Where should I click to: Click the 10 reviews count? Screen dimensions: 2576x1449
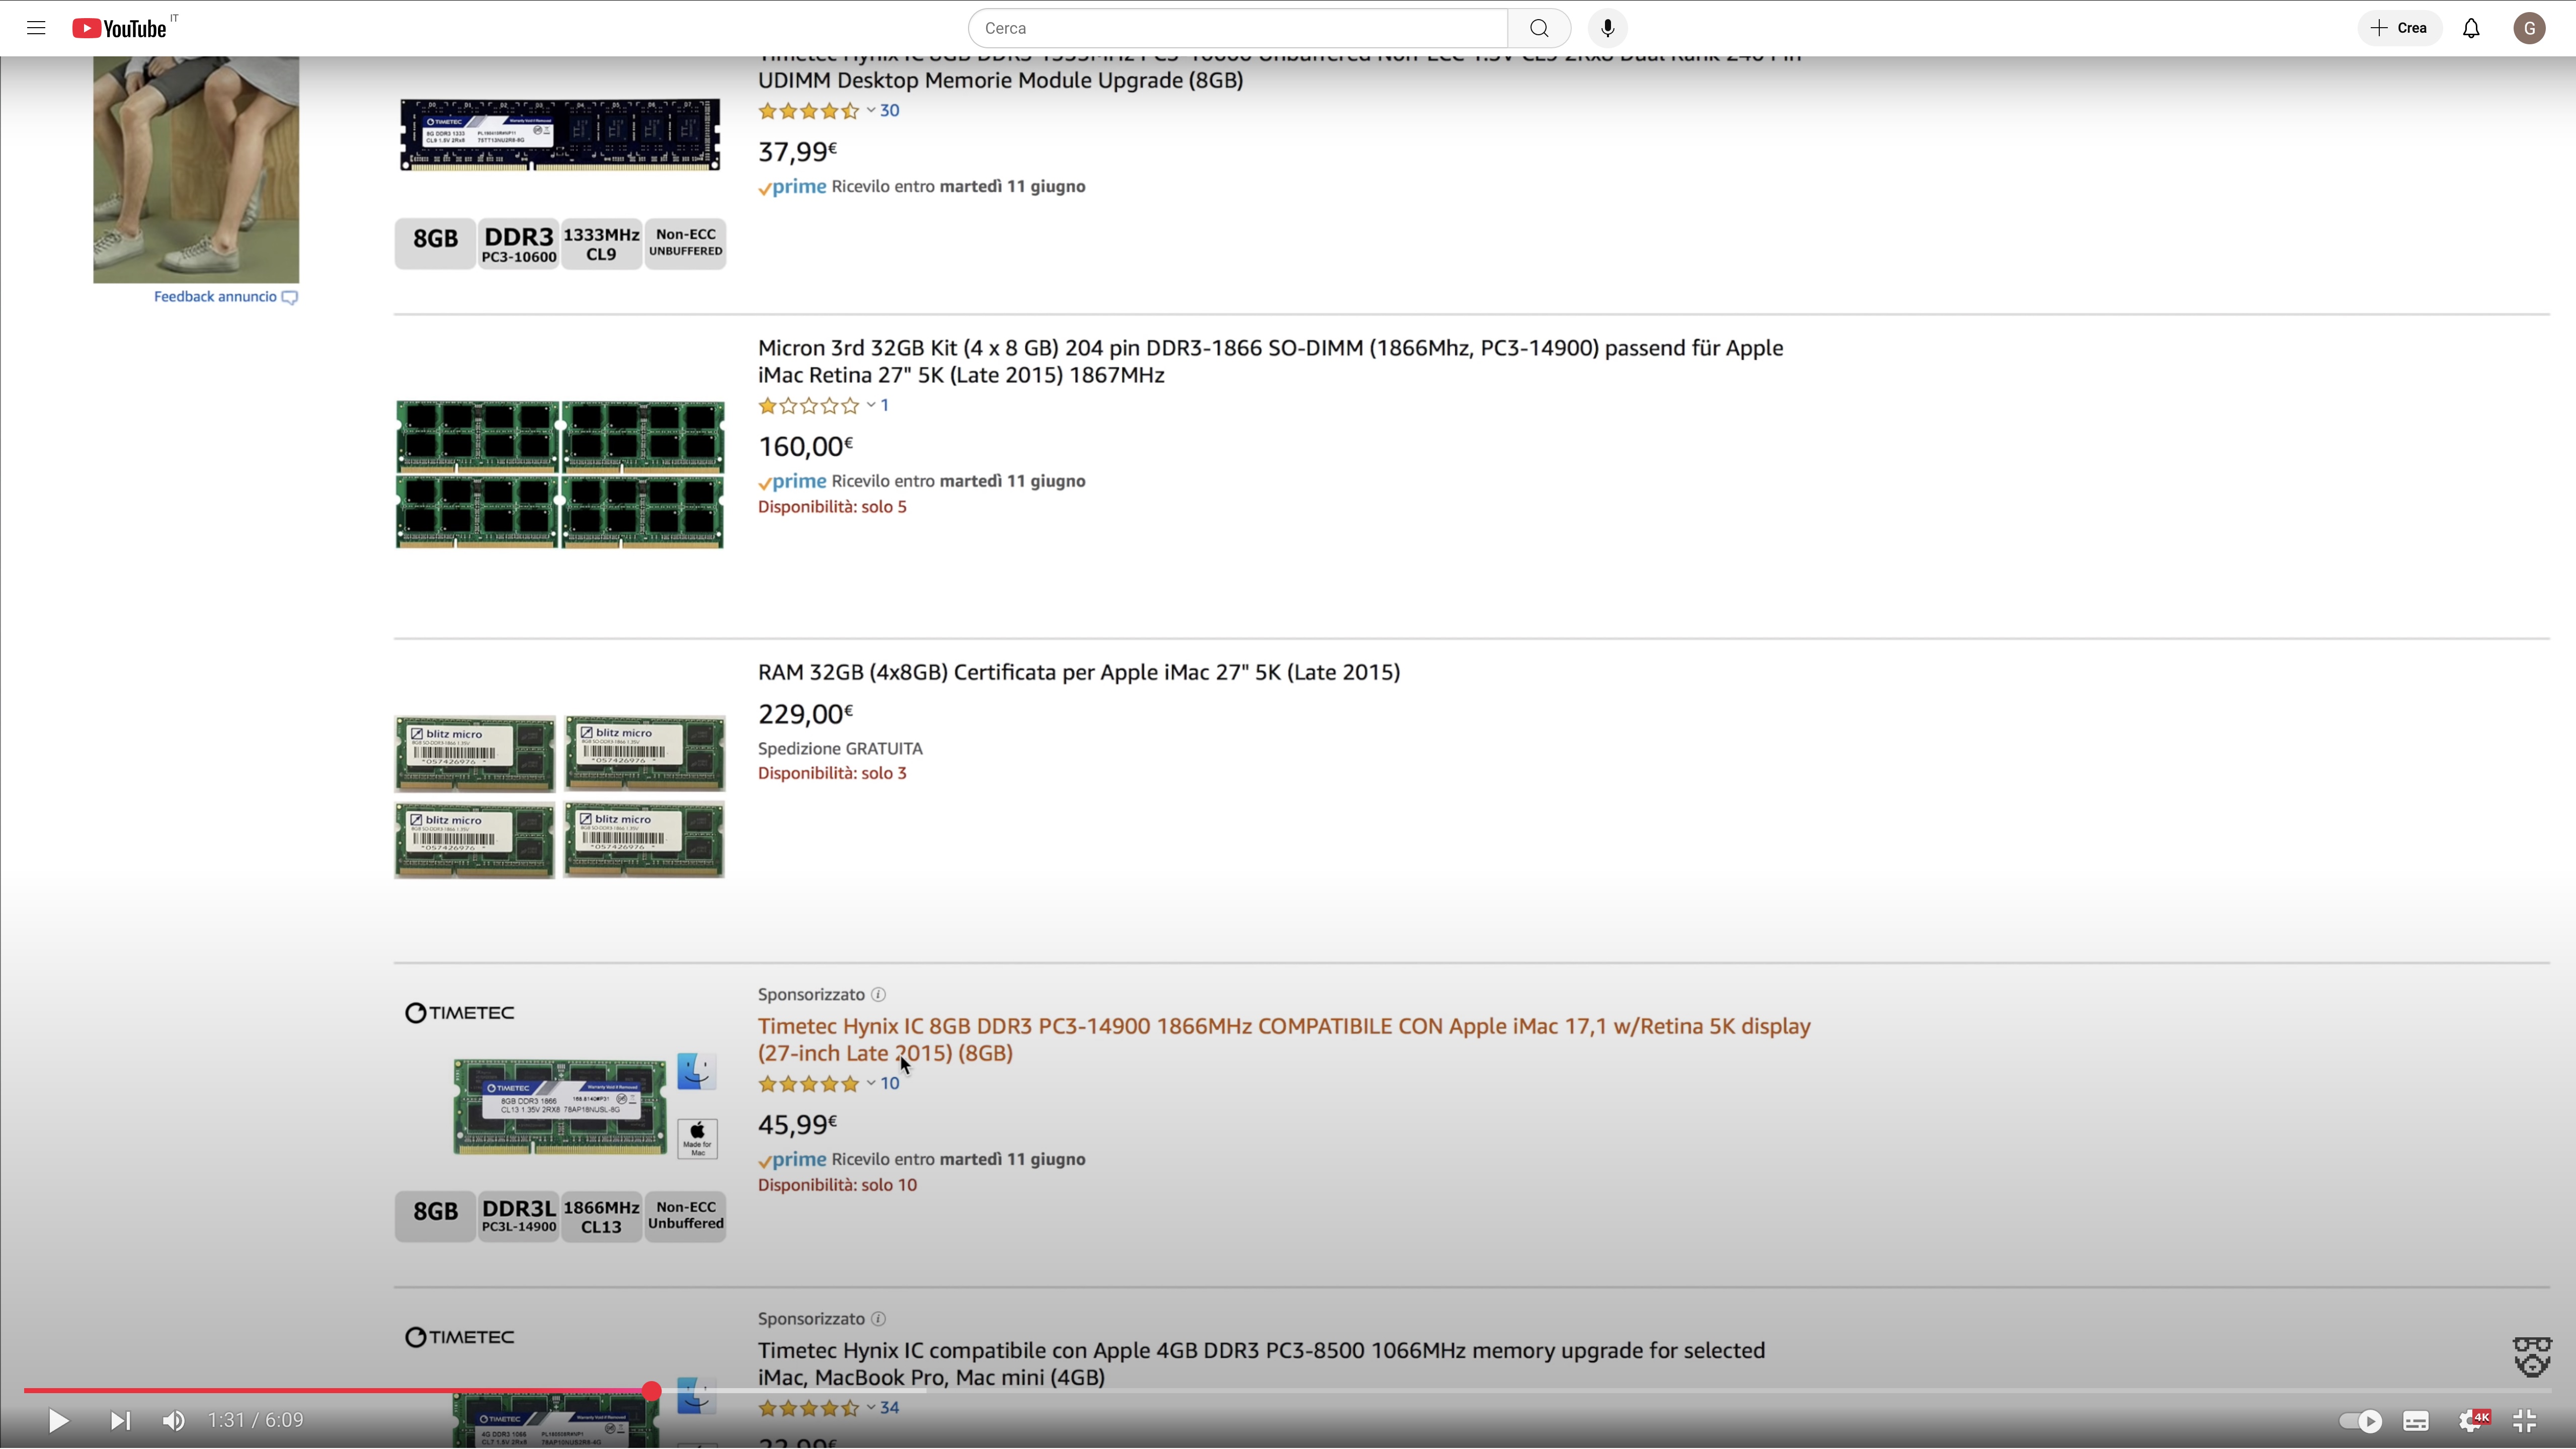(x=890, y=1083)
